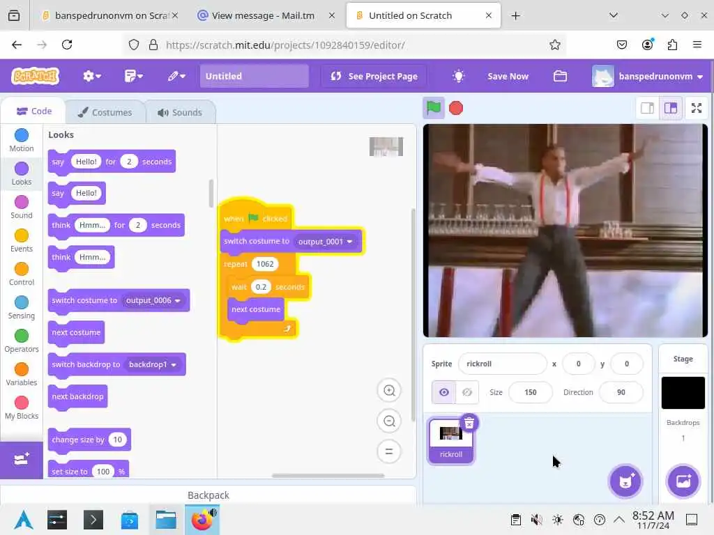Select the Variables block category

point(22,374)
